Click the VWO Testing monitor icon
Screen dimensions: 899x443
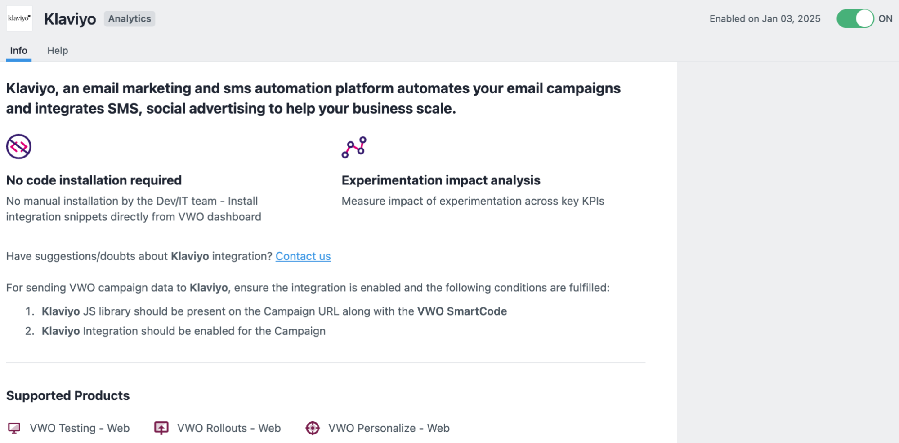[x=14, y=428]
